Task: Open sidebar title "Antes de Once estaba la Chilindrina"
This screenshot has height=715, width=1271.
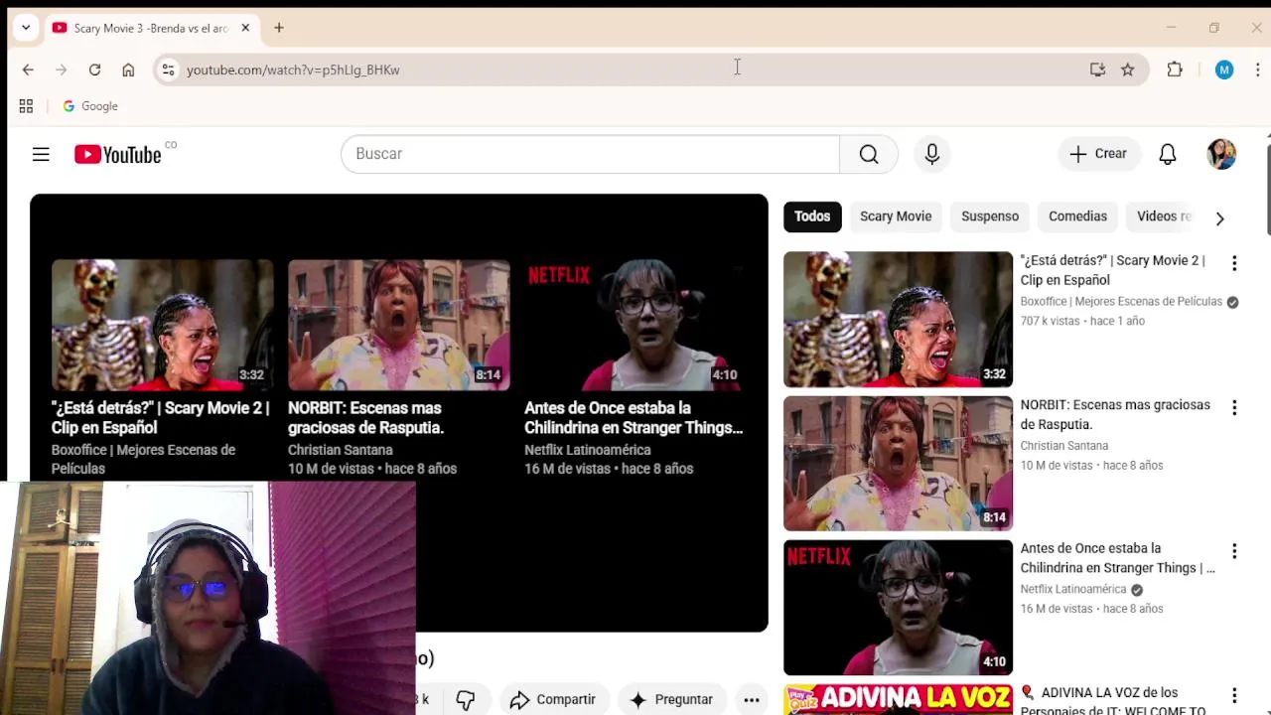Action: point(1117,558)
